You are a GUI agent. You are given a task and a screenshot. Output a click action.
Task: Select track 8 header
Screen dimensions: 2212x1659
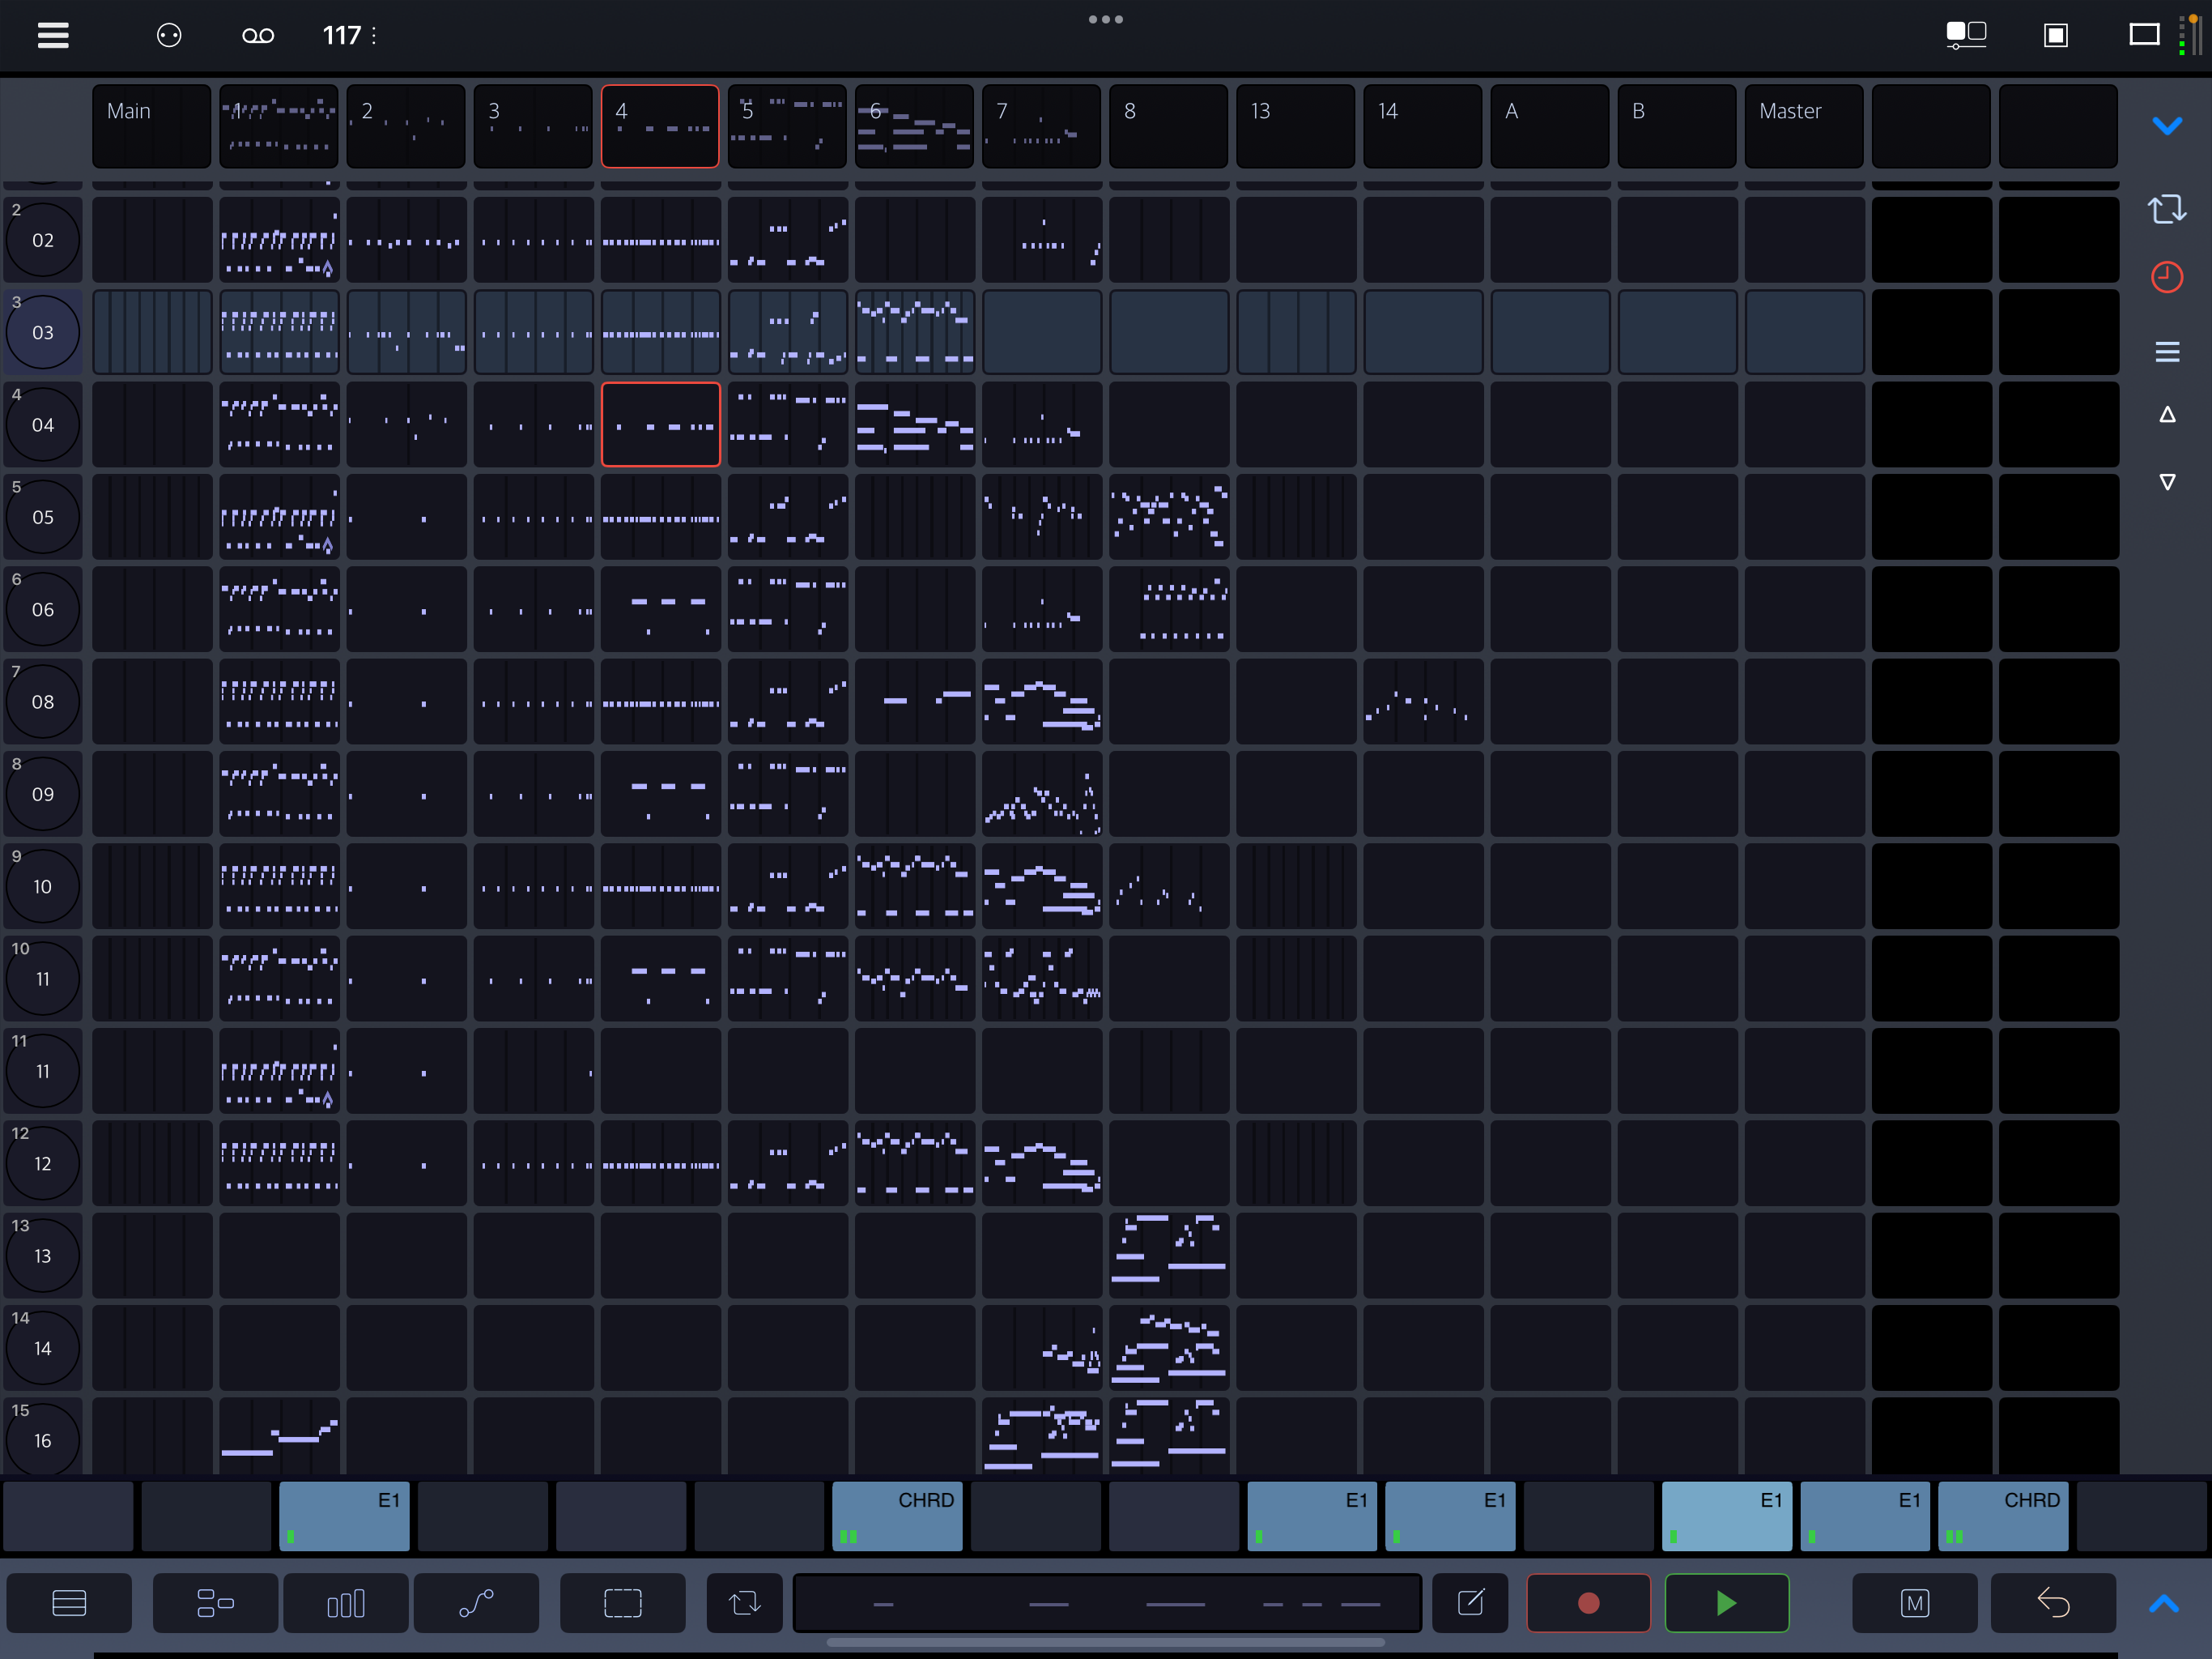tap(1168, 126)
